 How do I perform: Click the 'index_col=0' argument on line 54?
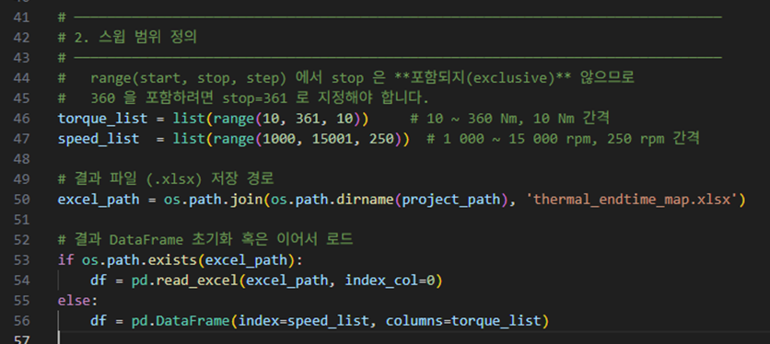390,281
